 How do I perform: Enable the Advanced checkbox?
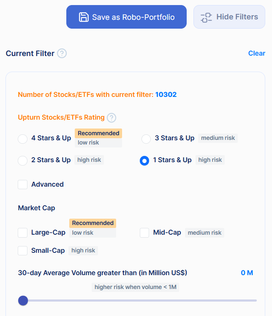point(23,185)
